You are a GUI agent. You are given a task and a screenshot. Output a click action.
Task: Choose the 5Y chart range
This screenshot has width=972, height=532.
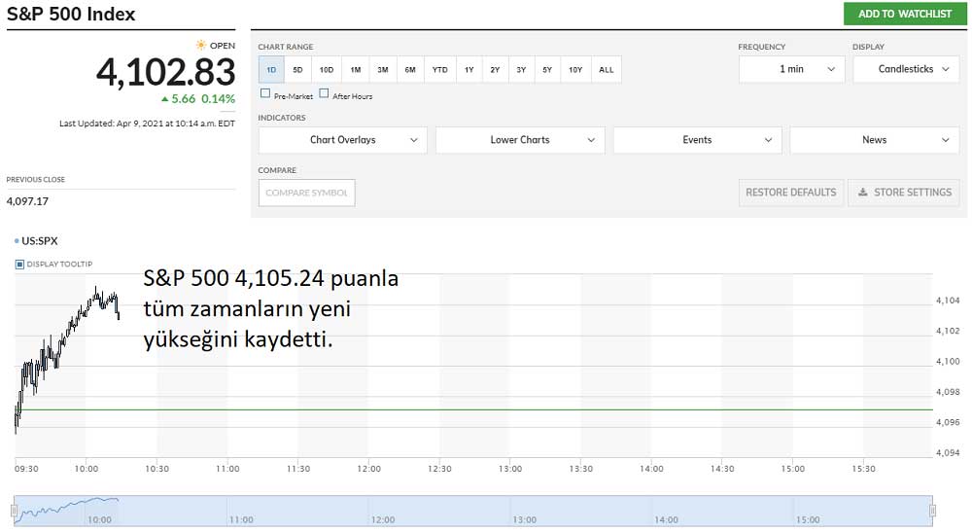click(546, 69)
